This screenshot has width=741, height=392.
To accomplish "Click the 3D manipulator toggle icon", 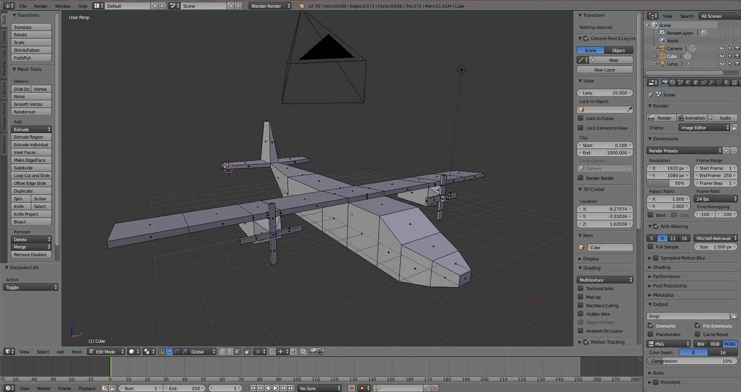I will tap(161, 352).
